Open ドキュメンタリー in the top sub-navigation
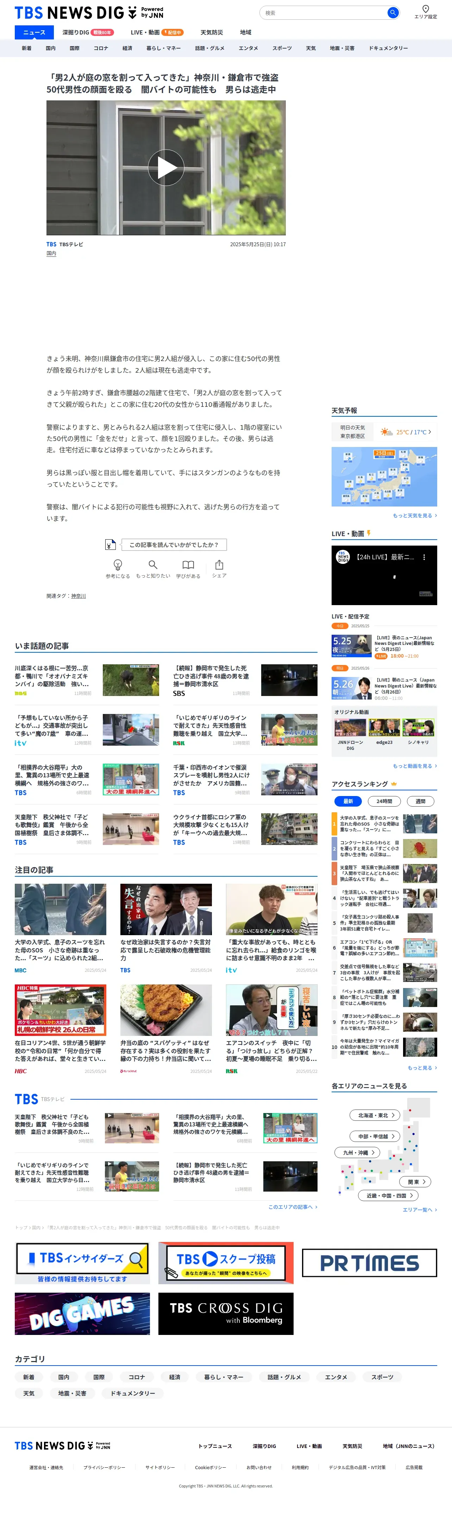The width and height of the screenshot is (452, 1535). 388,48
